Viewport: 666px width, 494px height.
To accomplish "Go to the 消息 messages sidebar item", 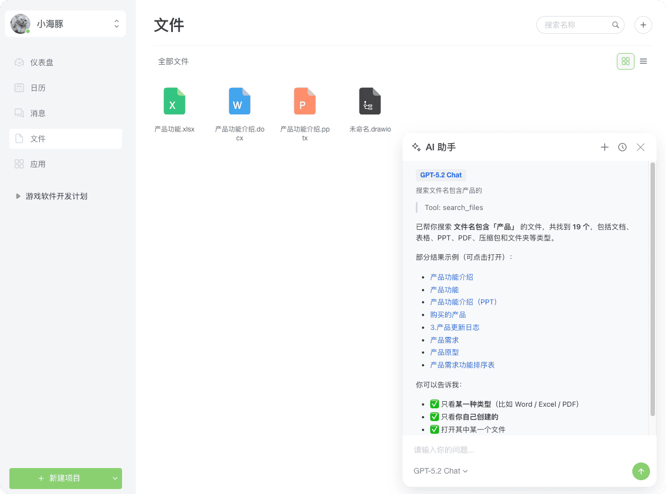I will click(66, 113).
